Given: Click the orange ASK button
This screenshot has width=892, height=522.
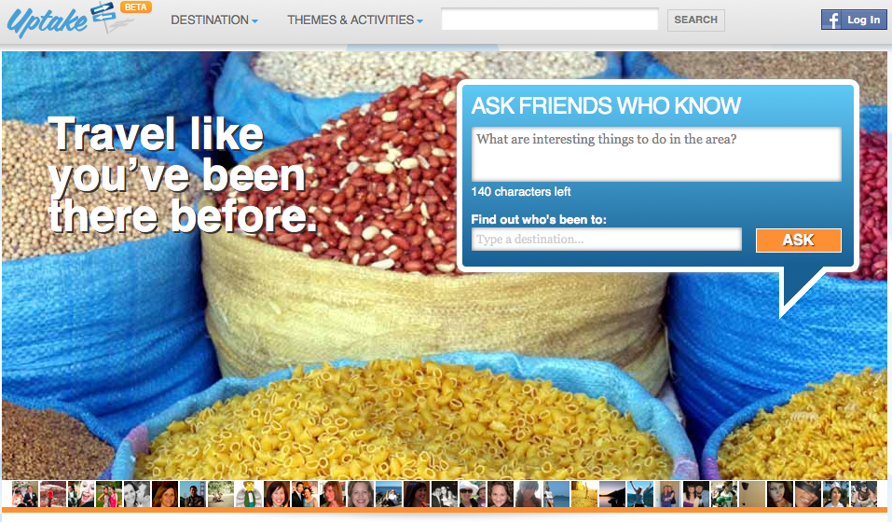Looking at the screenshot, I should [x=798, y=240].
